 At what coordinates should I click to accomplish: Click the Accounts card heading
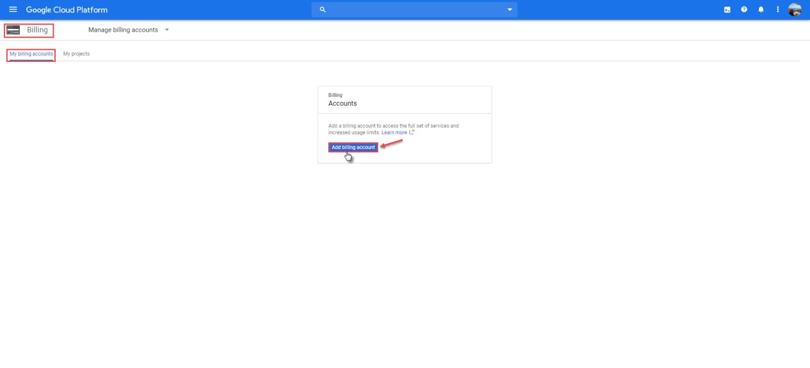[343, 103]
